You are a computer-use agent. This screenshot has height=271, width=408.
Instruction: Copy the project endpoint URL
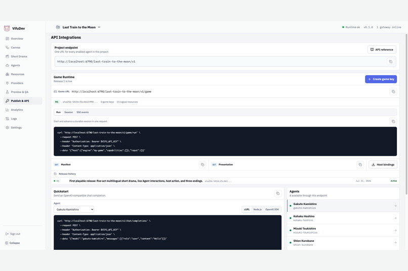(x=390, y=62)
